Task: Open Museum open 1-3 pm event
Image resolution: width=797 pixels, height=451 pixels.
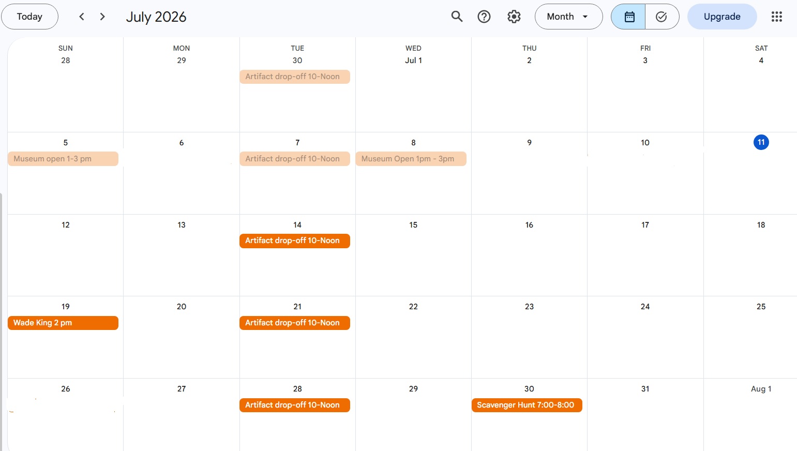Action: 63,159
